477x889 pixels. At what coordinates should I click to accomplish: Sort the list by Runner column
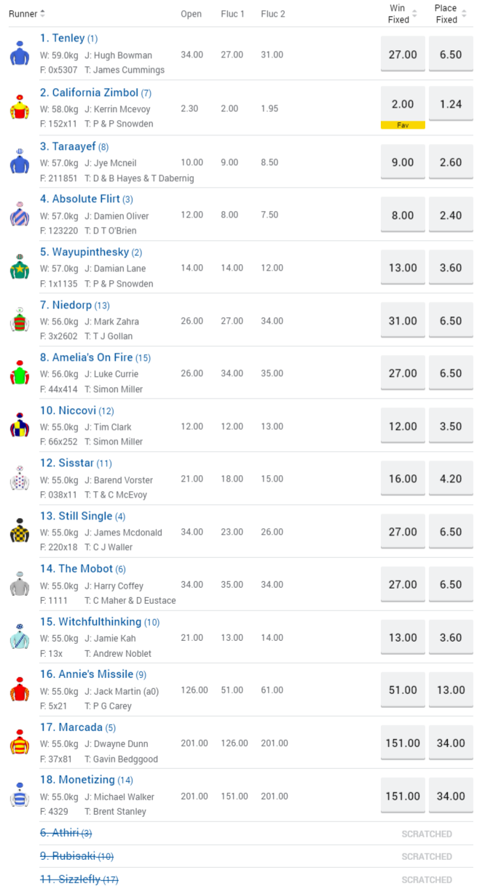27,14
